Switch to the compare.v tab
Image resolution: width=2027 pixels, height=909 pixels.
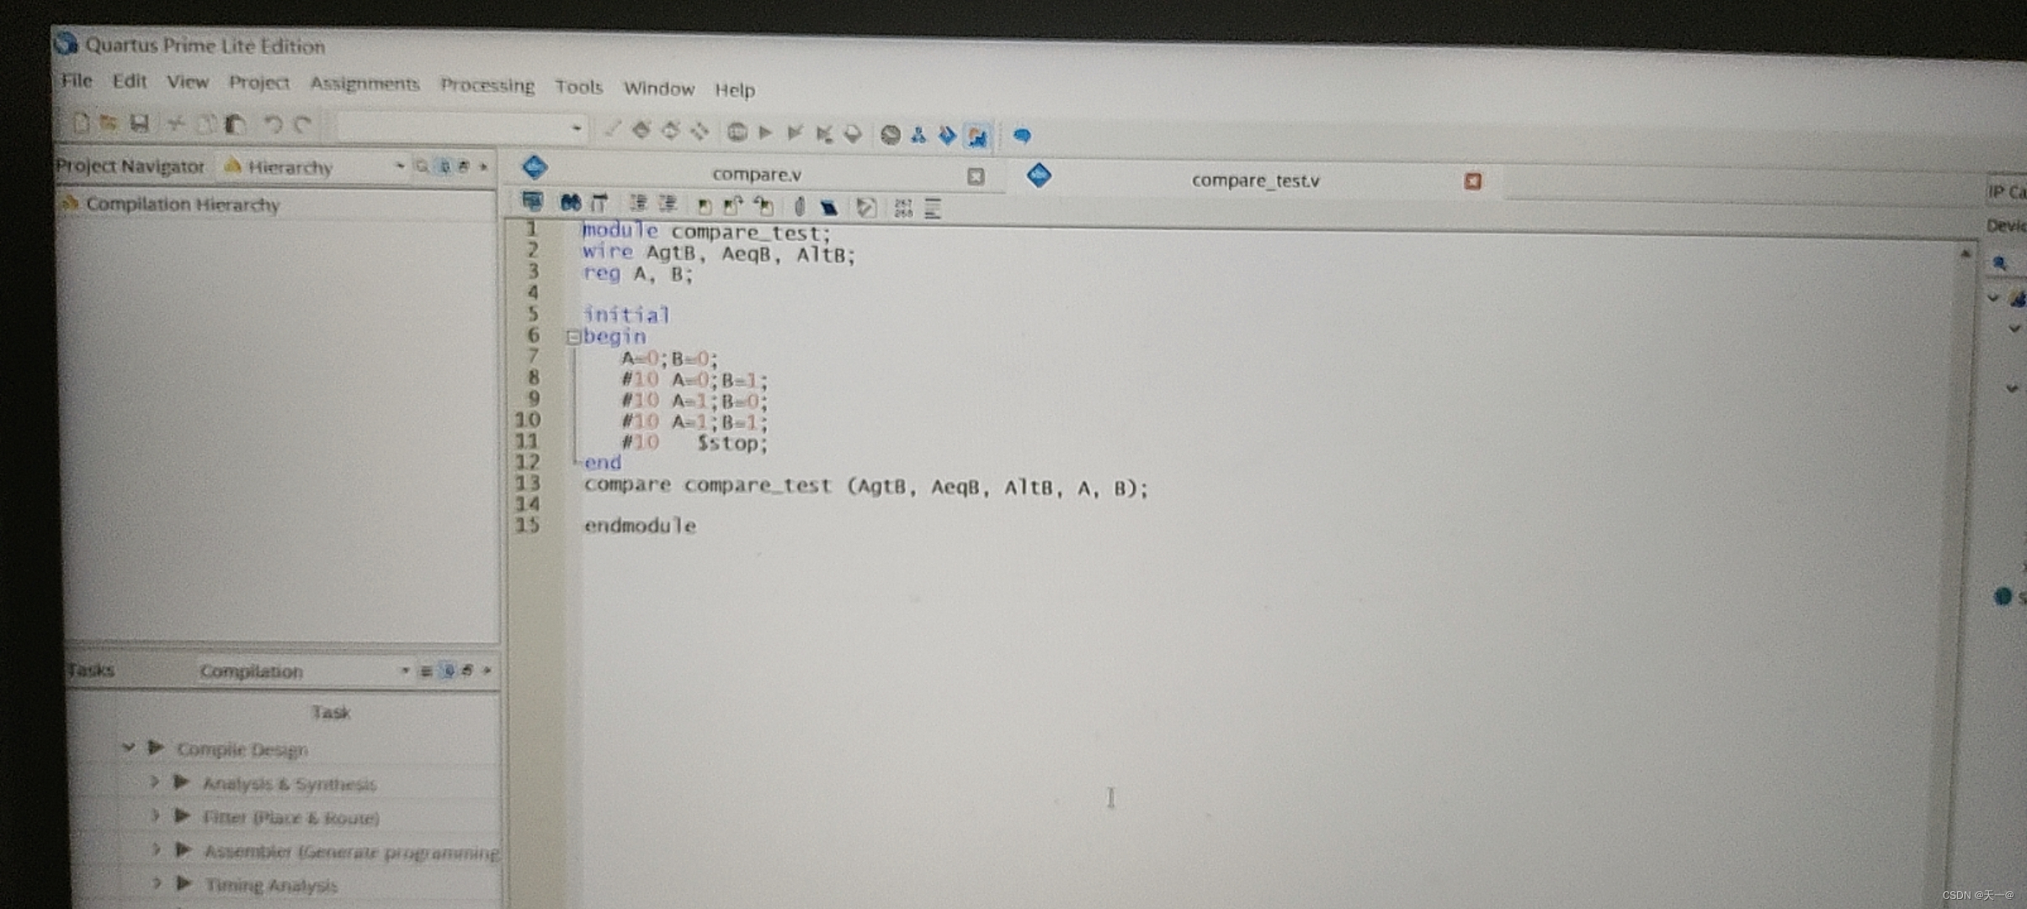coord(756,174)
